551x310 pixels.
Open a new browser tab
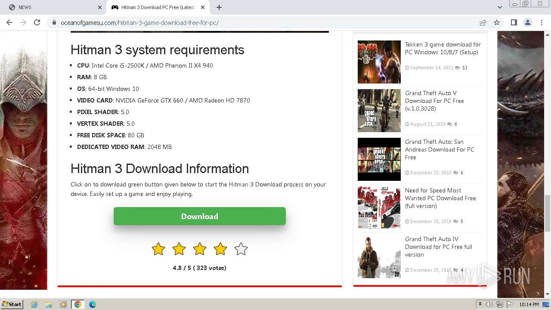219,7
